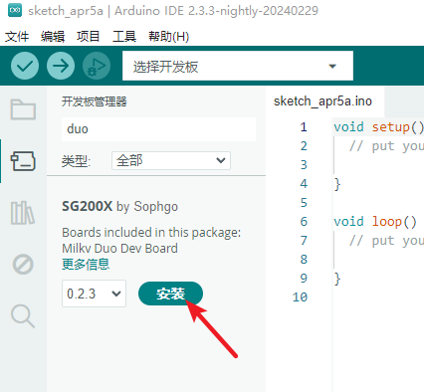Click the void loop() code line
This screenshot has height=392, width=424.
click(375, 222)
